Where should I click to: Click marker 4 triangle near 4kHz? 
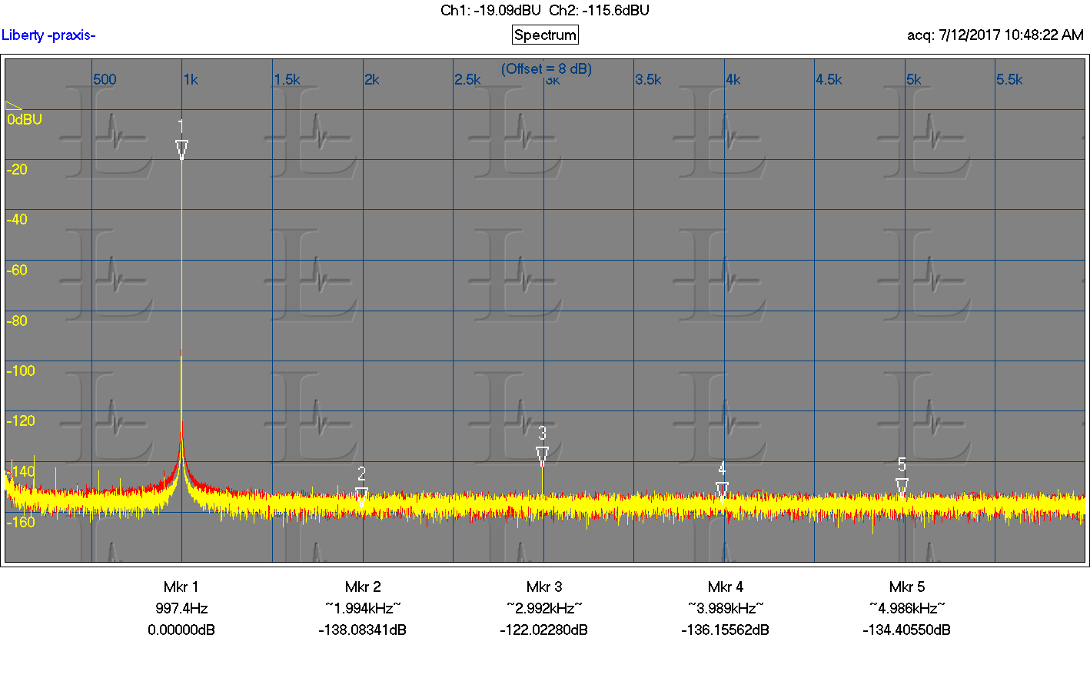click(x=722, y=490)
